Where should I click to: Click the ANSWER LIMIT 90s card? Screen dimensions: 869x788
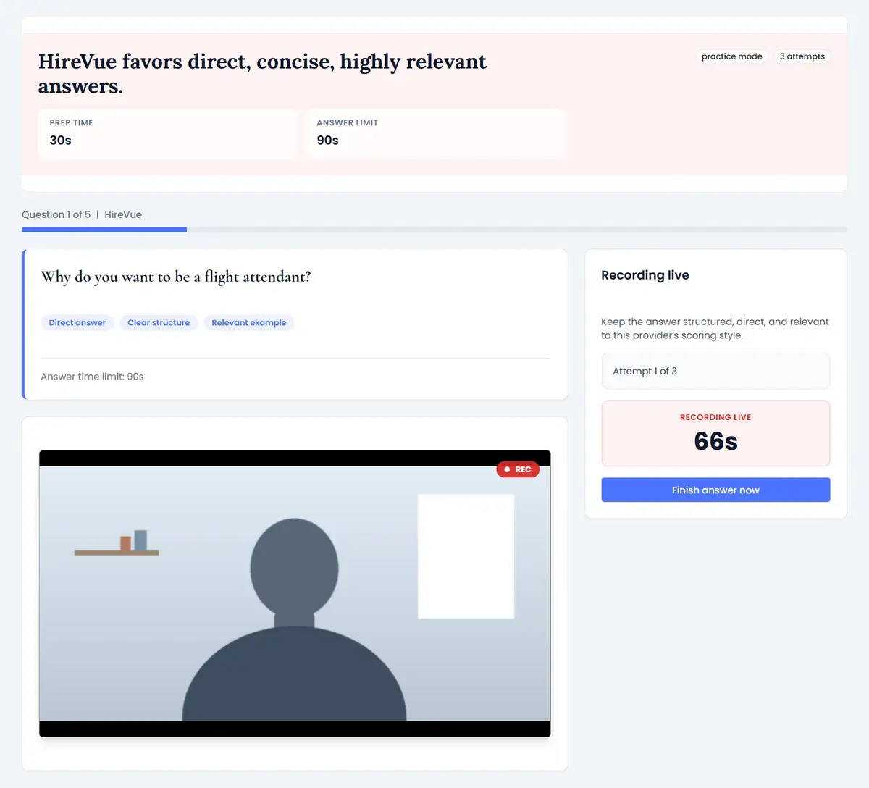point(434,133)
